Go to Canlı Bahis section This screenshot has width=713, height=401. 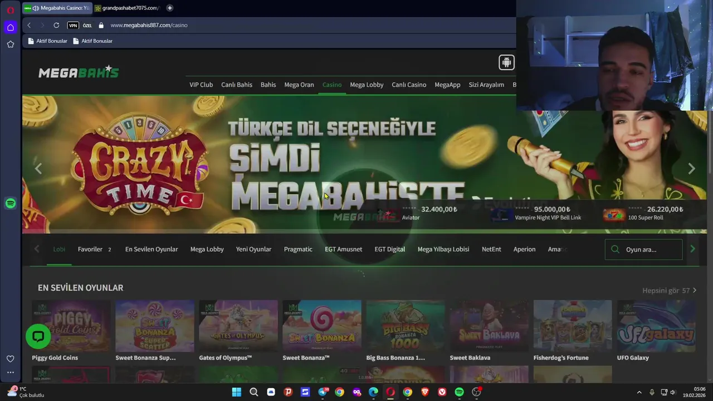[x=237, y=85]
